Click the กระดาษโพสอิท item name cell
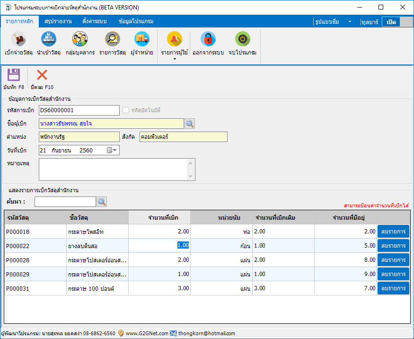 point(97,232)
